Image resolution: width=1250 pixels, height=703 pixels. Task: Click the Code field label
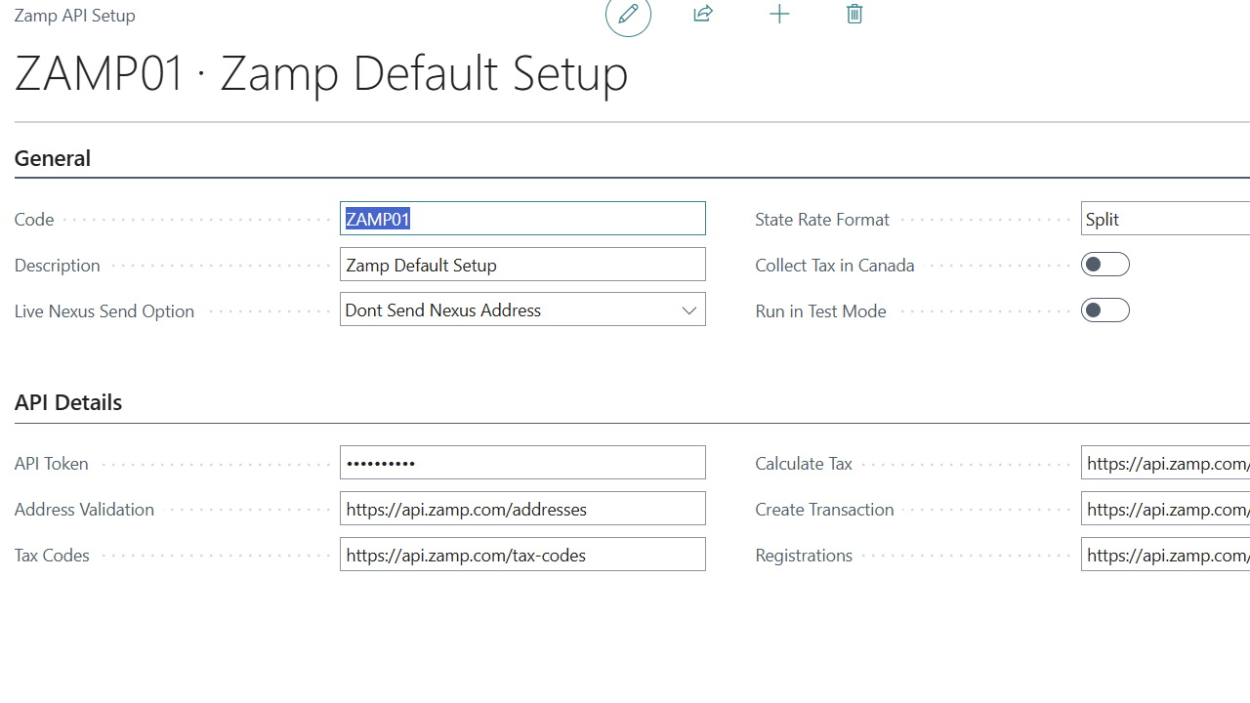[x=34, y=220]
